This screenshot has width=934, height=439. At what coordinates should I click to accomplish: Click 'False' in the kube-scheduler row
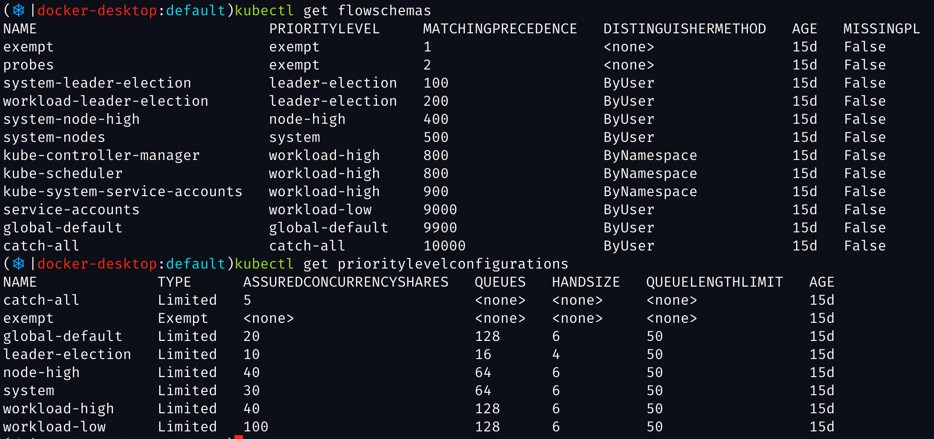point(865,173)
